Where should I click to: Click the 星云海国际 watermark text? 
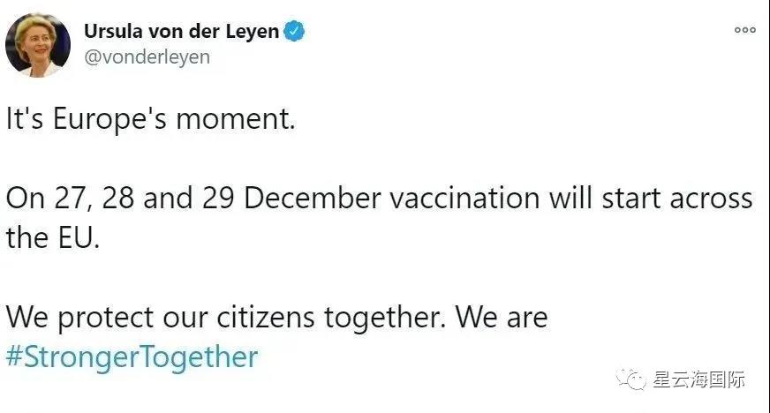699,380
